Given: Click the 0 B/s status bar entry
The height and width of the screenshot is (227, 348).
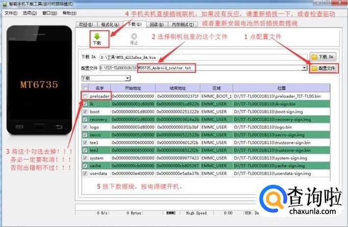Looking at the screenshot, I should 102,213.
